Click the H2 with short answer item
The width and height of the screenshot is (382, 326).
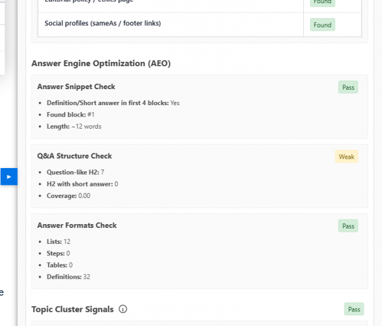[x=82, y=184]
